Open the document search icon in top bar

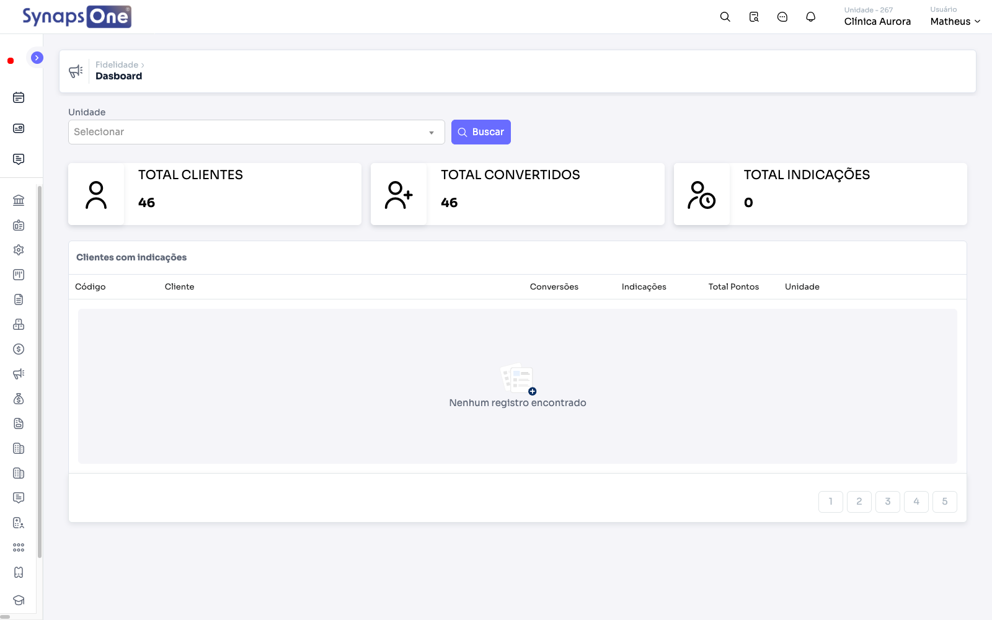(x=754, y=17)
